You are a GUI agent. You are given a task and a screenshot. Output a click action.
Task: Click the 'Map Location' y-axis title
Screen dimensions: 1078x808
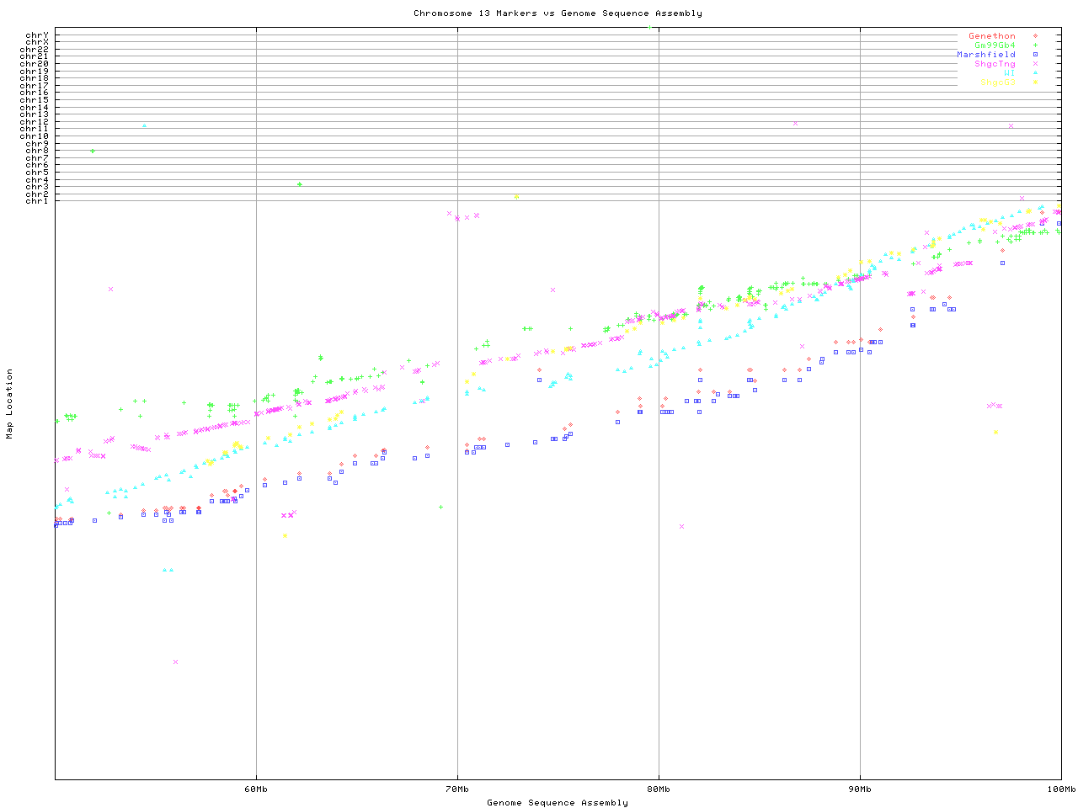coord(10,404)
